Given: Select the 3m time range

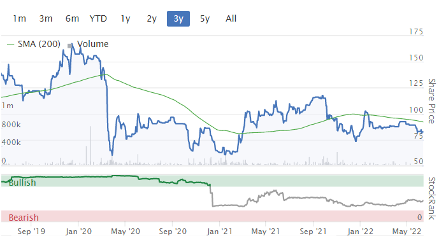Looking at the screenshot, I should [x=46, y=18].
